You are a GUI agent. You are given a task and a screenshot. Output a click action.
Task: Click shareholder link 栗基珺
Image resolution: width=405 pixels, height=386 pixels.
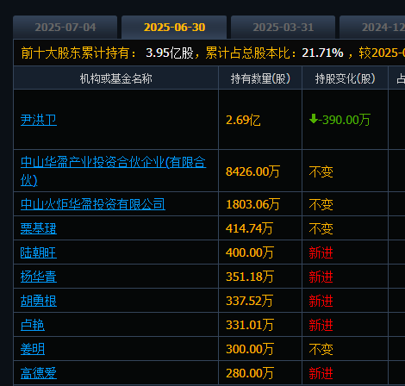point(39,228)
